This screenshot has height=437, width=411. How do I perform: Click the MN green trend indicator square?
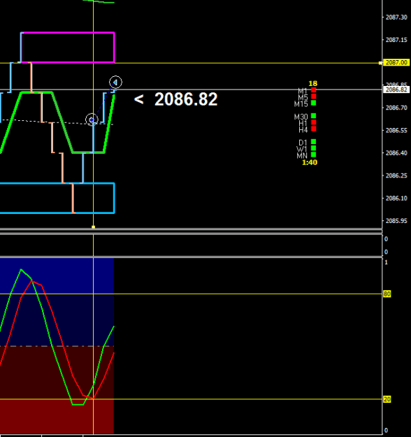coord(313,155)
